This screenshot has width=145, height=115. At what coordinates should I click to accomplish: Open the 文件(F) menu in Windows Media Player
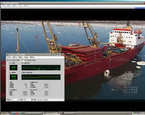pyautogui.click(x=3, y=6)
